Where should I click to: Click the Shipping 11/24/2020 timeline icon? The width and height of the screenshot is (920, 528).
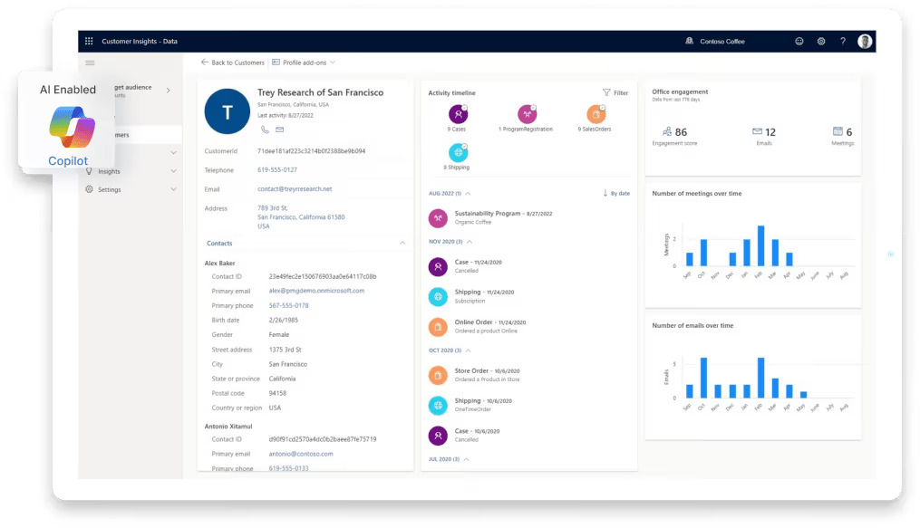[x=439, y=296]
